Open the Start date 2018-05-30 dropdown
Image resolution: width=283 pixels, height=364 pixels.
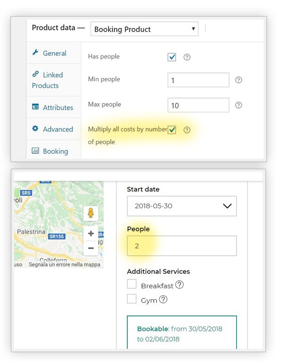point(182,206)
